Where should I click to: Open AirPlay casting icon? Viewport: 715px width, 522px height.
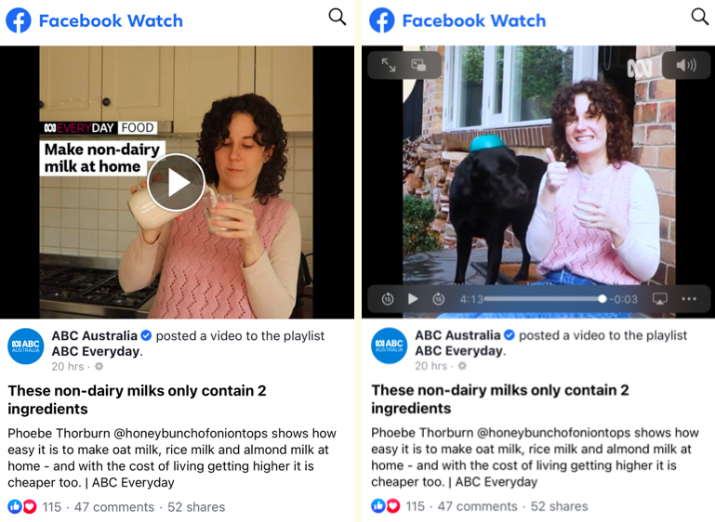[x=660, y=299]
